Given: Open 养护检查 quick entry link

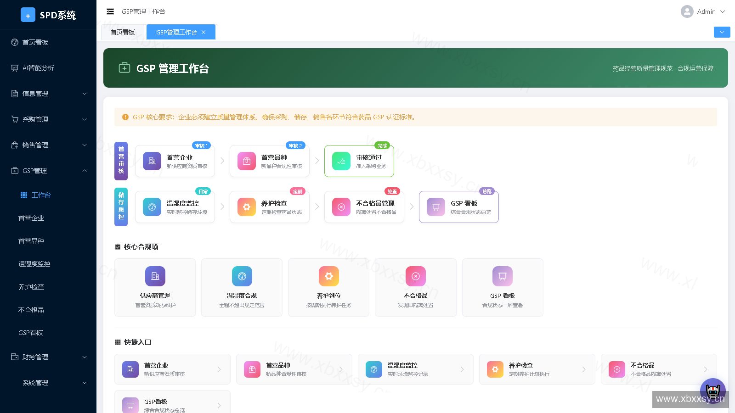Looking at the screenshot, I should (x=537, y=369).
